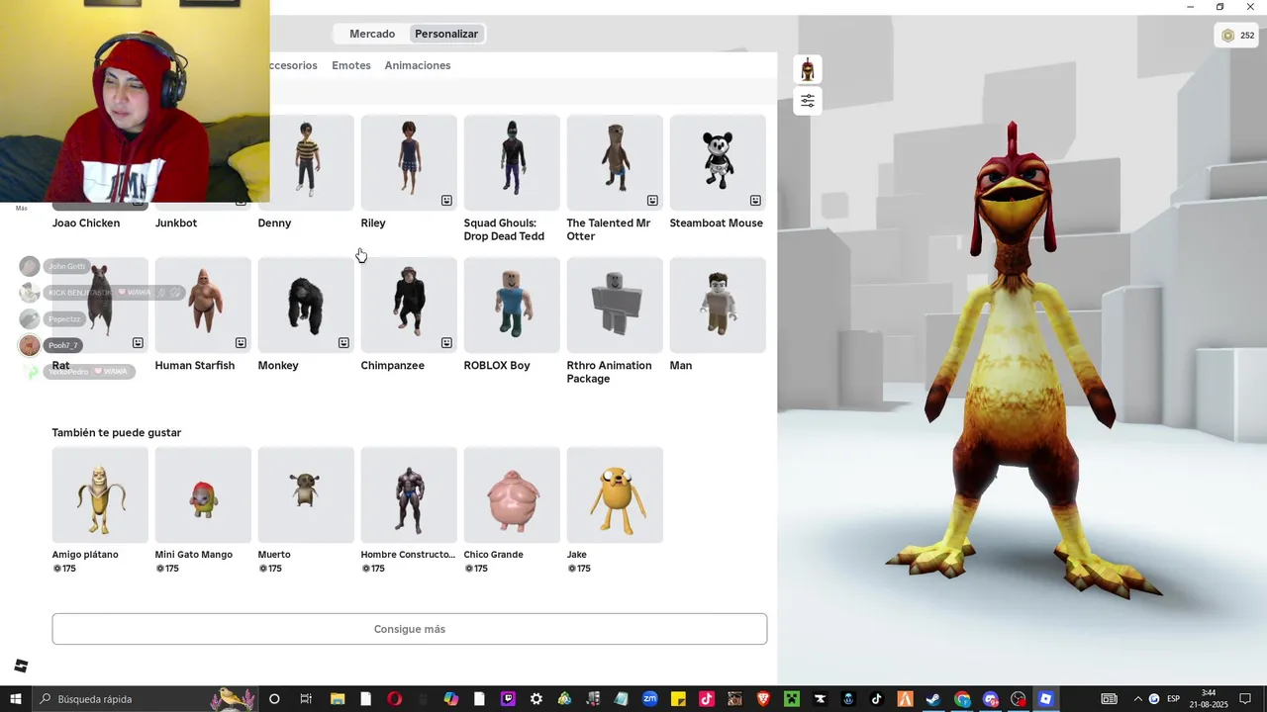
Task: Open the avatar preview thumbnail icon
Action: click(x=808, y=69)
